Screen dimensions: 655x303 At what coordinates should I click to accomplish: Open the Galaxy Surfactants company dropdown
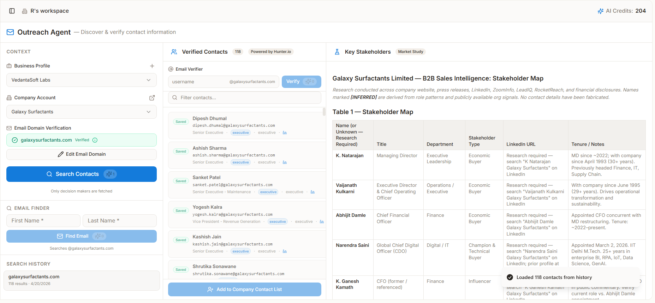pos(82,112)
